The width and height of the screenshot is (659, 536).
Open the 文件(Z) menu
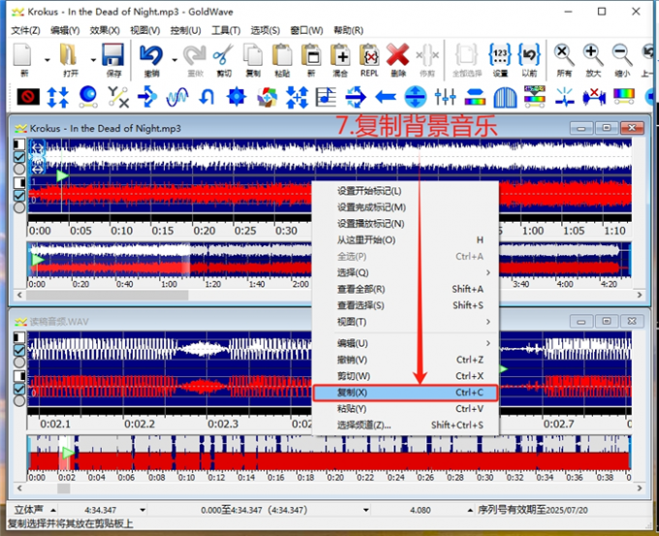click(x=25, y=30)
